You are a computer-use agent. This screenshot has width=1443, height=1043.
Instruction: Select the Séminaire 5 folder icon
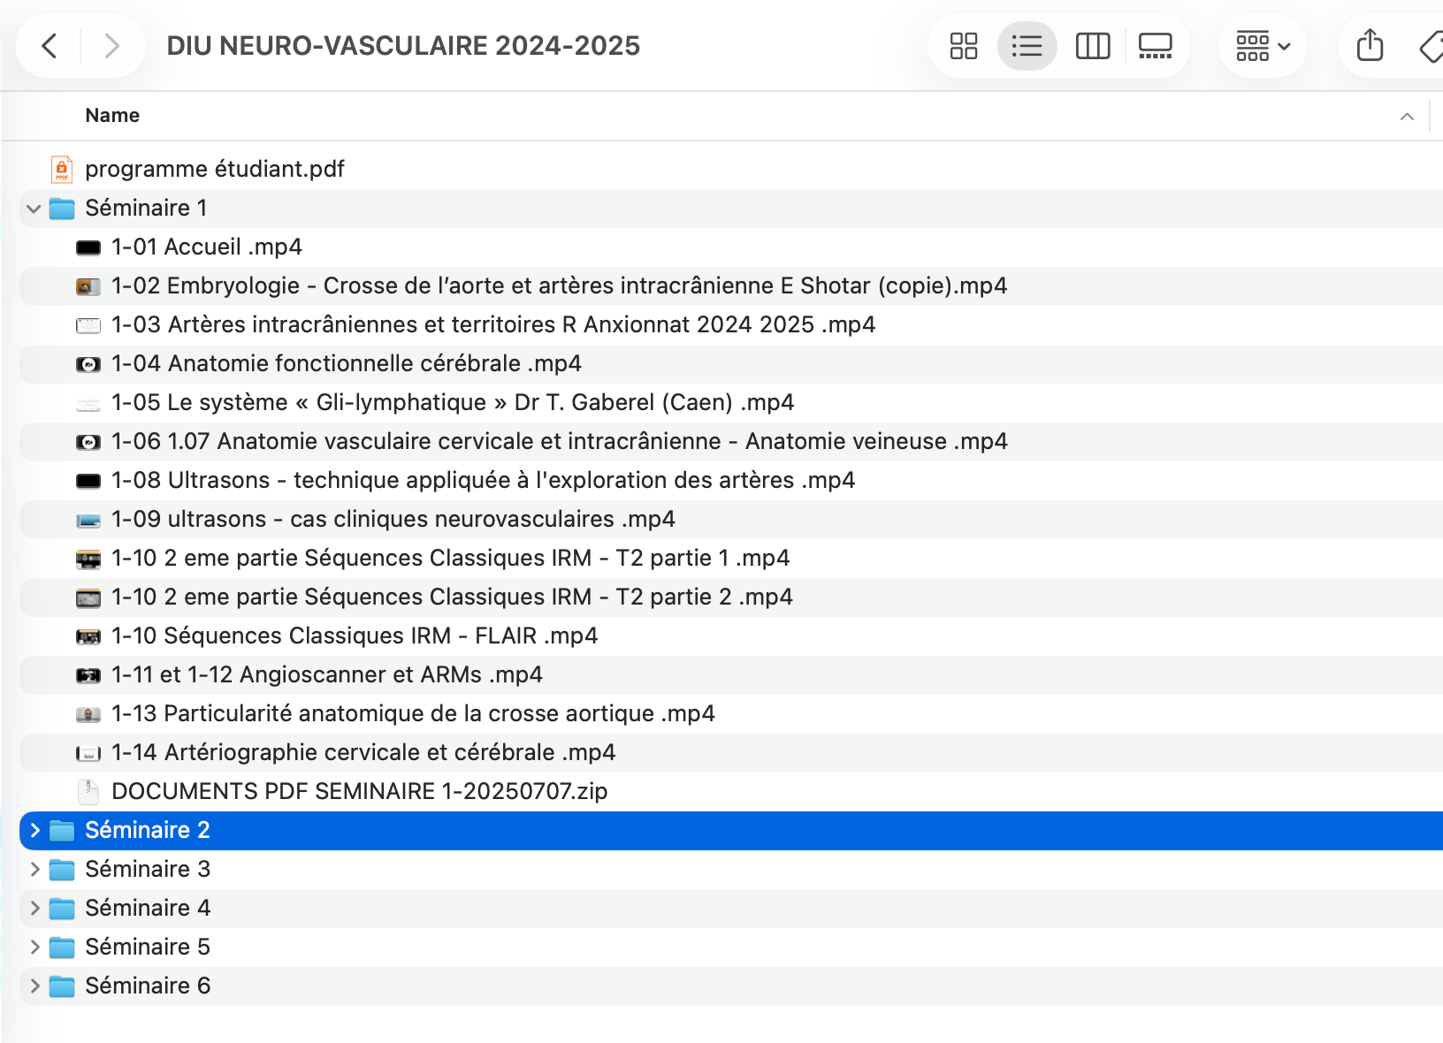[62, 948]
